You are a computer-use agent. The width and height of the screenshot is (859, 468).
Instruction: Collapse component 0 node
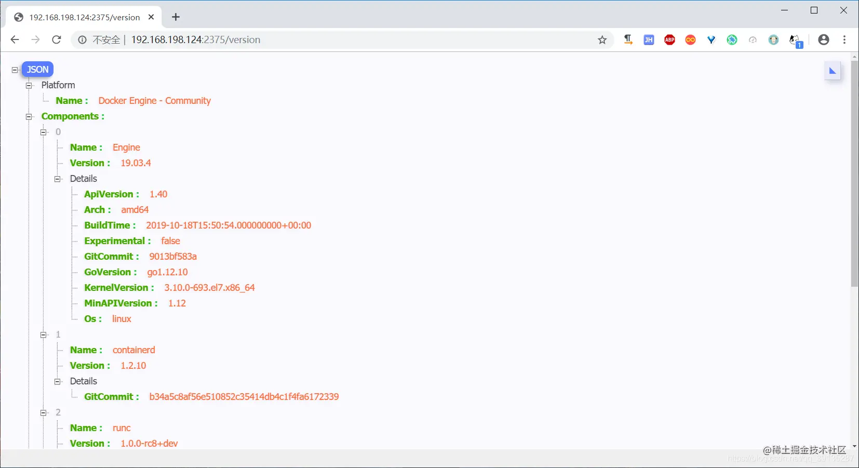pyautogui.click(x=44, y=132)
